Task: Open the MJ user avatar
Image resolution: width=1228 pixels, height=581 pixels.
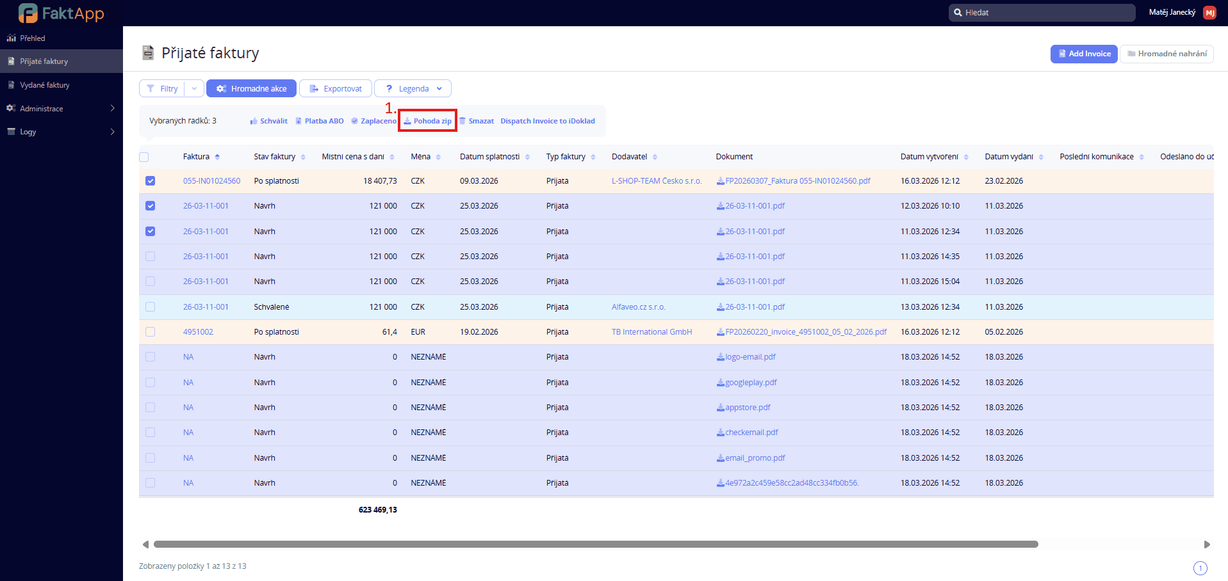Action: (1209, 13)
